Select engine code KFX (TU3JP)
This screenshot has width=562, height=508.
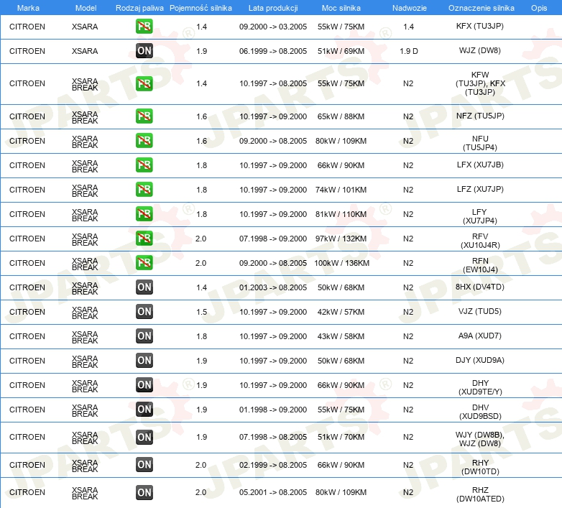(479, 26)
